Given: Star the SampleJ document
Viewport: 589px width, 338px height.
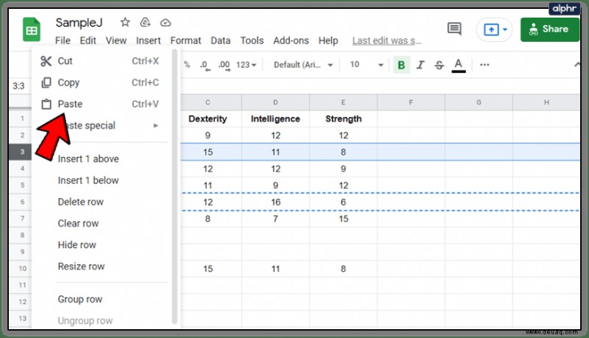Looking at the screenshot, I should 125,23.
